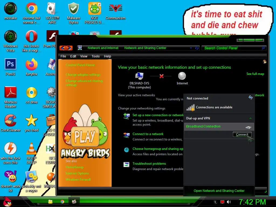Open the furryfox Firefox icon
The width and height of the screenshot is (276, 207).
pos(31,67)
